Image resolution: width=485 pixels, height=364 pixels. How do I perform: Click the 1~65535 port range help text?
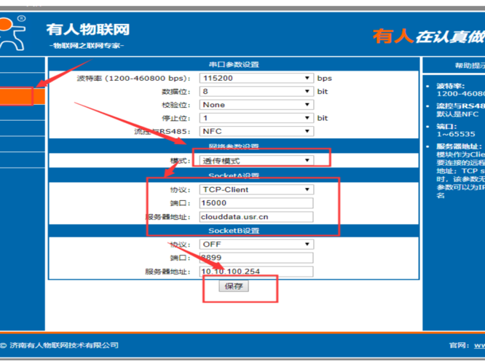coord(456,134)
